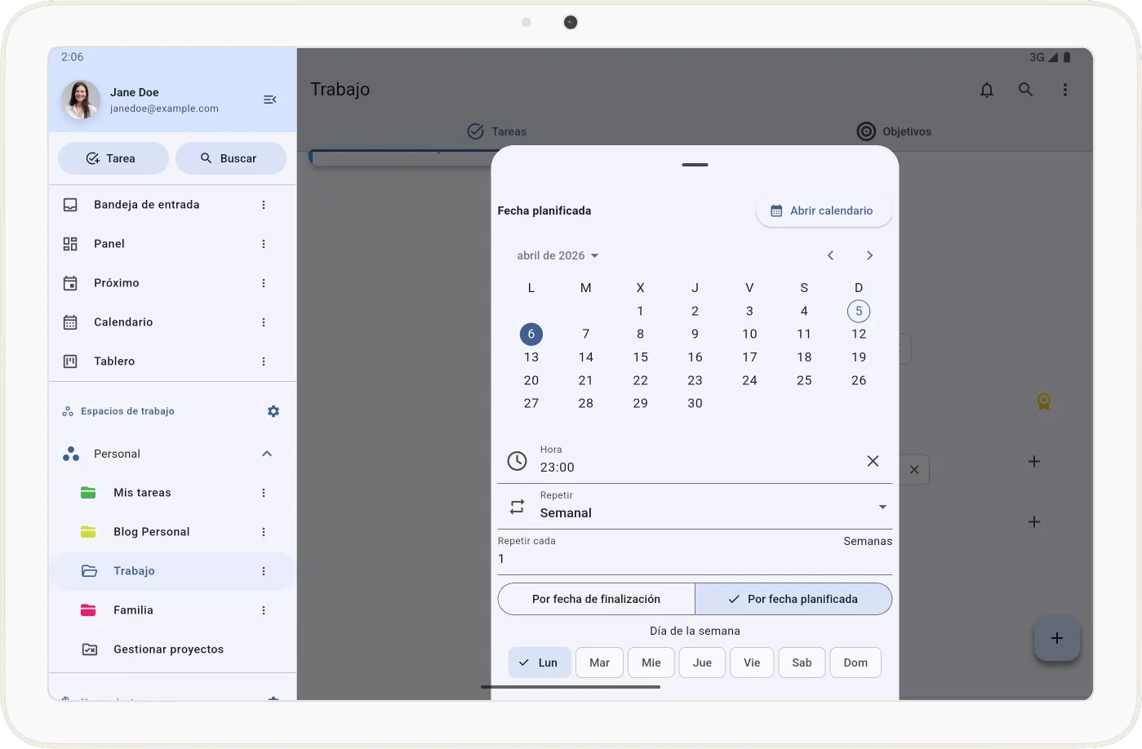1142x749 pixels.
Task: Select April 6 in calendar
Action: [531, 334]
